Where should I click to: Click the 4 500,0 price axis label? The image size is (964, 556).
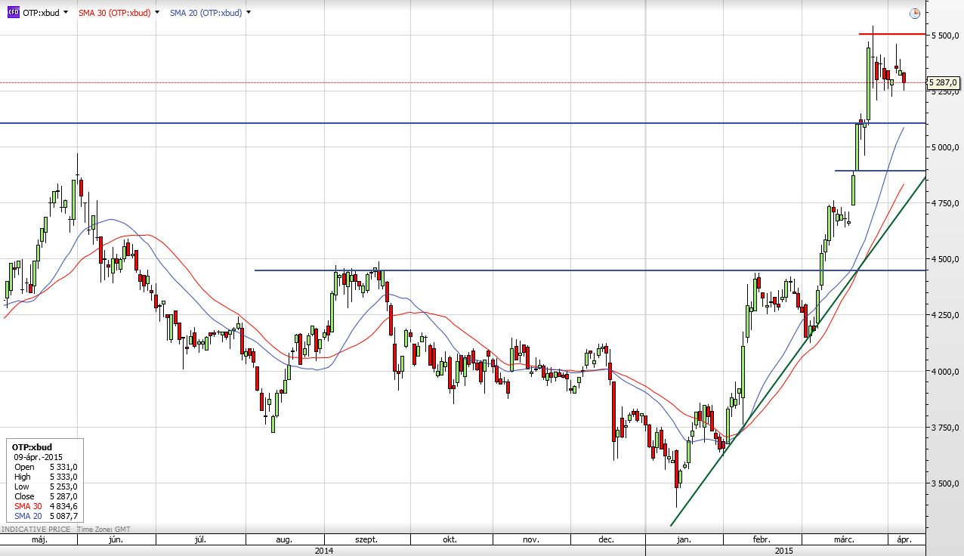(x=944, y=259)
